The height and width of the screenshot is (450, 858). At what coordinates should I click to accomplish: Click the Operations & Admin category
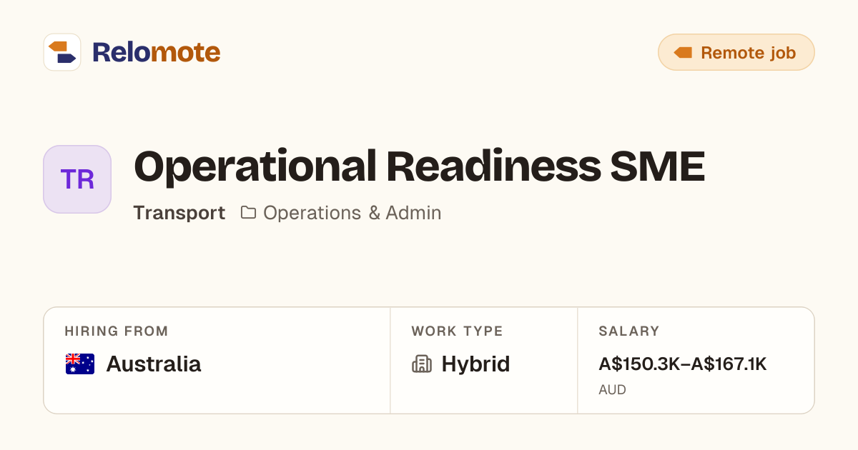click(x=352, y=213)
